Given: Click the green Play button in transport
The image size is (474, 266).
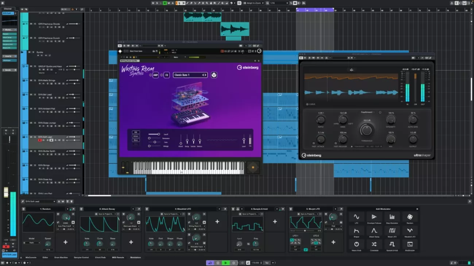Looking at the screenshot, I should 226,263.
